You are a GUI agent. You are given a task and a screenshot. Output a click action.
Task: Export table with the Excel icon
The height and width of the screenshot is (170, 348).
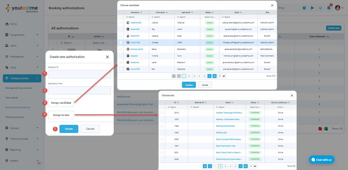pyautogui.click(x=326, y=129)
